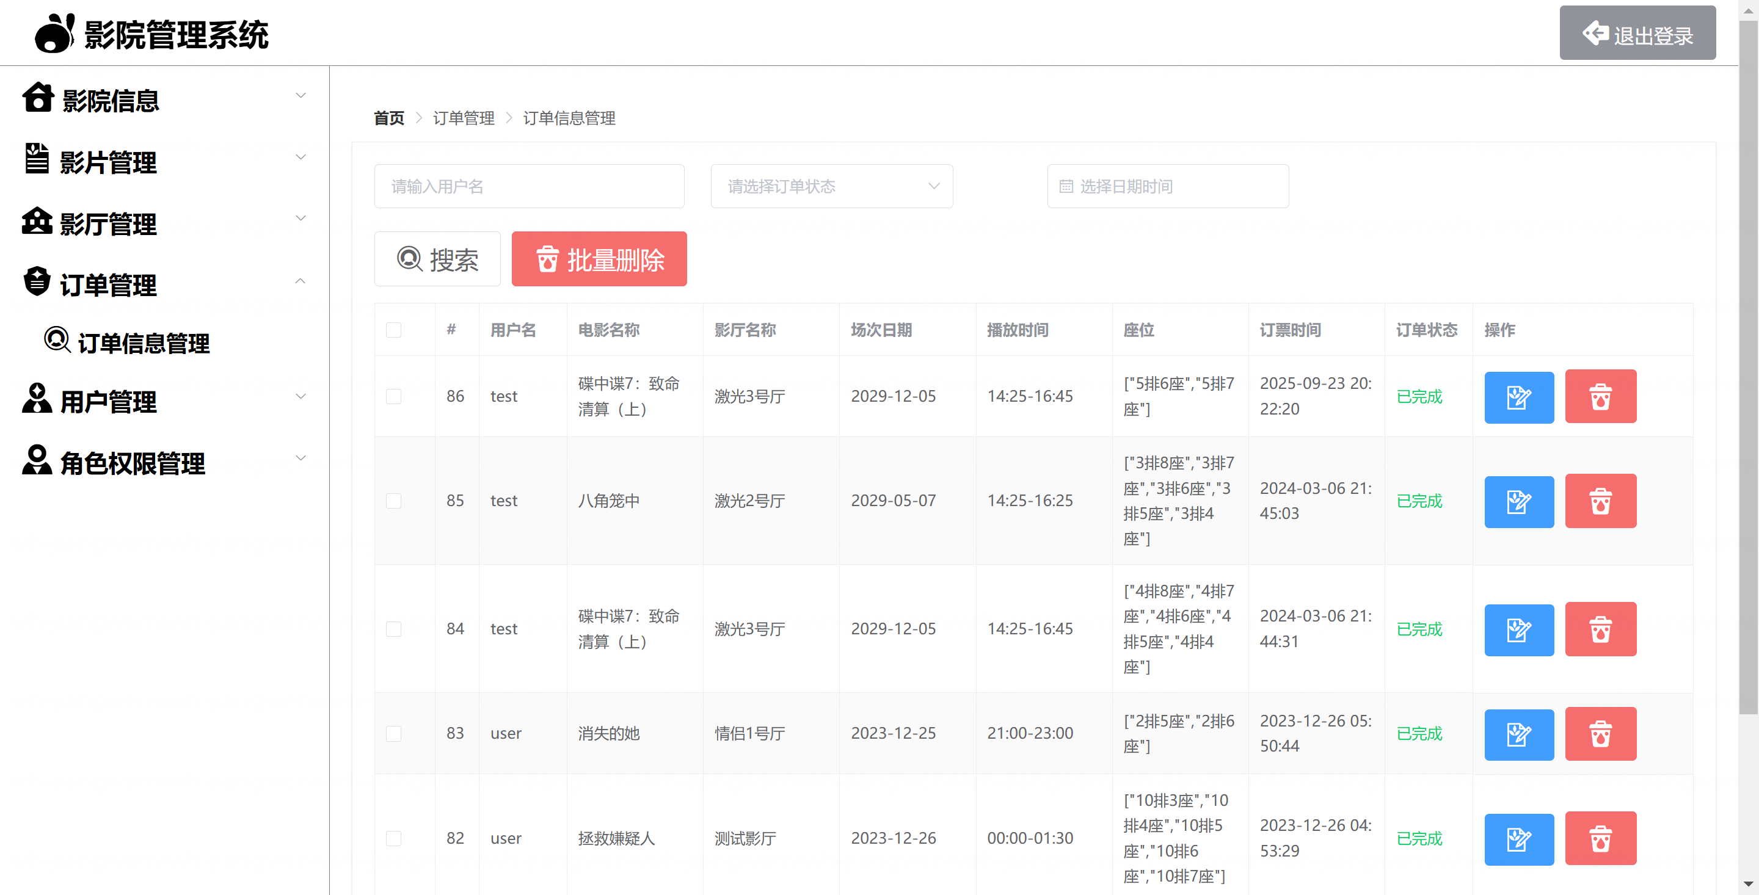Toggle the select-all checkbox in the table header
Viewport: 1759px width, 895px height.
(x=393, y=330)
